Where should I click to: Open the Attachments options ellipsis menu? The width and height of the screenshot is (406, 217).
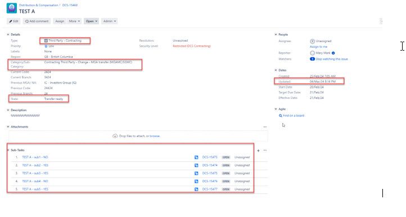[x=265, y=127]
